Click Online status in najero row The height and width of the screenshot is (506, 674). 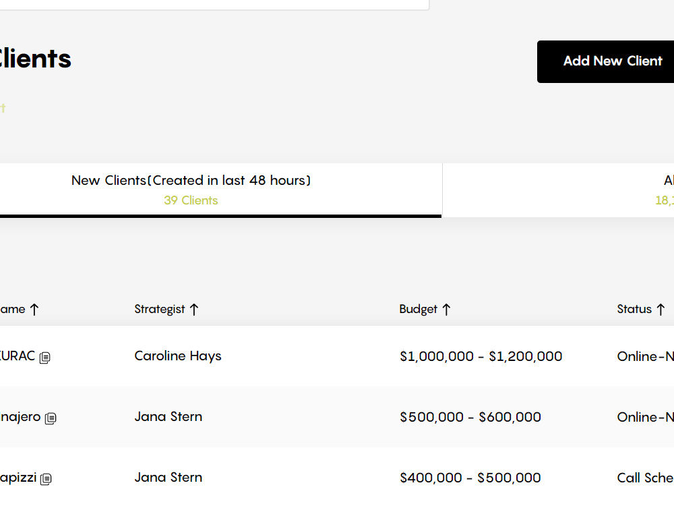click(x=645, y=417)
